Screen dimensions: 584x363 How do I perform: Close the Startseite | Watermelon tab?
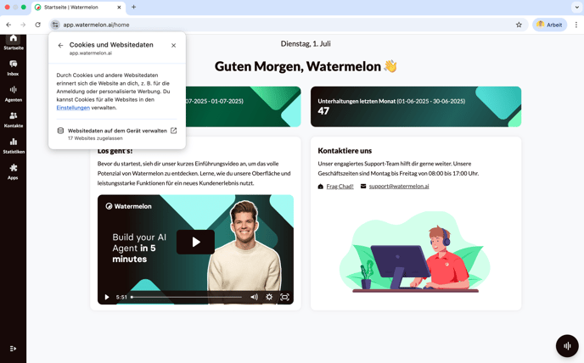119,7
